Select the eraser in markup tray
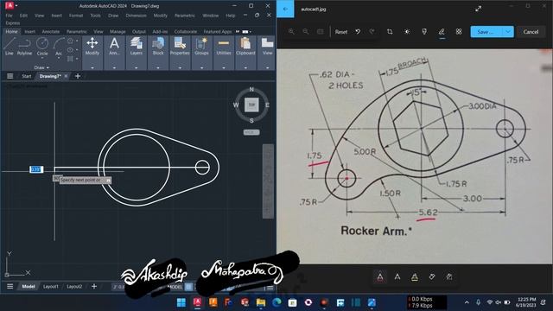Image resolution: width=553 pixels, height=311 pixels. (432, 277)
